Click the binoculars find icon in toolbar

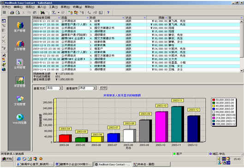[42, 13]
